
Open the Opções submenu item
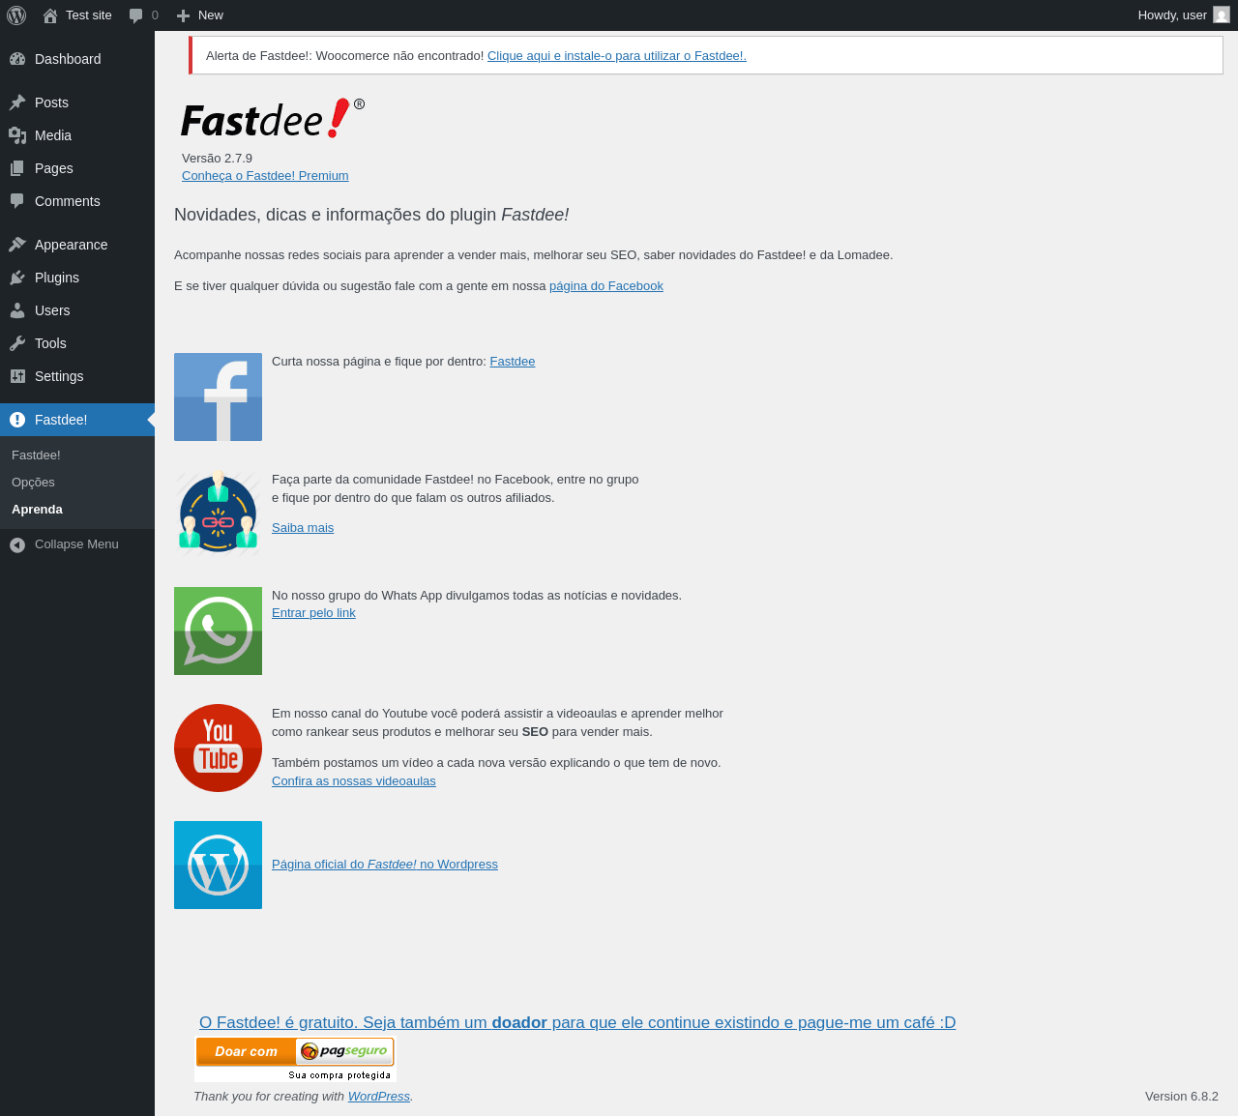point(33,482)
